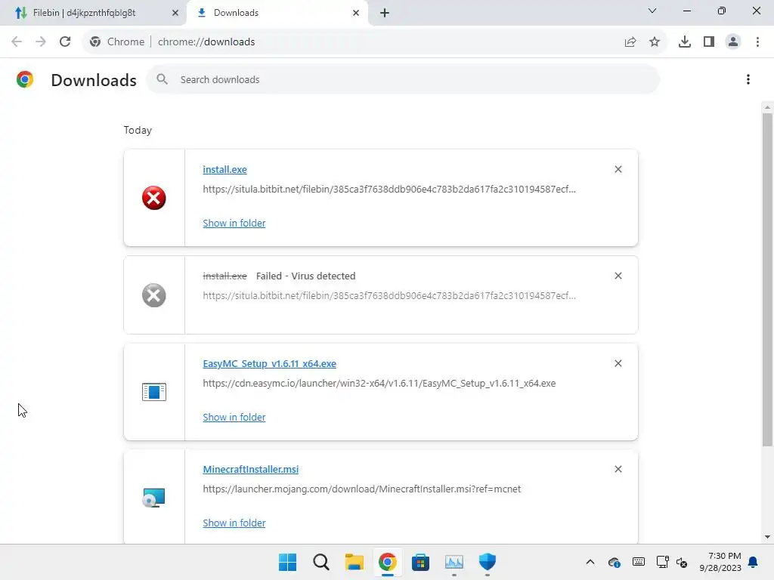
Task: Switch to the Filebin browser tab
Action: click(93, 13)
